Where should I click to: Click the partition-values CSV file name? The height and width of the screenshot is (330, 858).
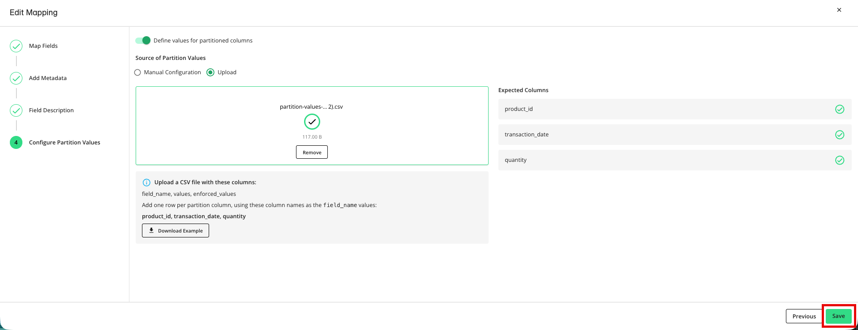click(x=311, y=106)
